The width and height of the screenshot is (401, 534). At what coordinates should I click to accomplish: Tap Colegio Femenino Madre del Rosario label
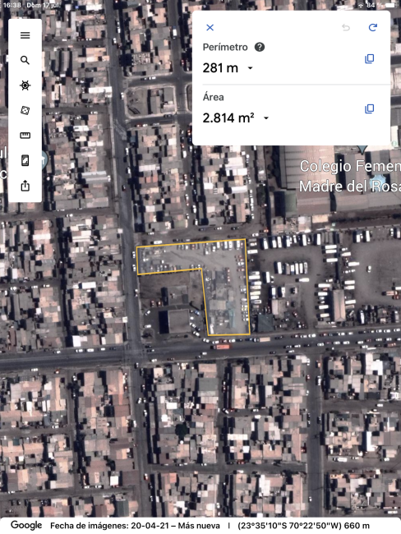tap(350, 176)
